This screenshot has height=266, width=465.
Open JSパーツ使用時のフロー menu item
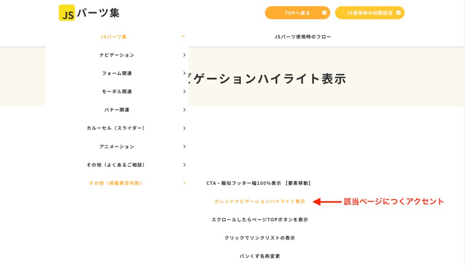303,37
